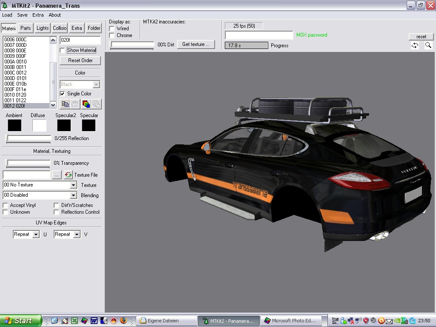Click the red shield tray icon
436x327 pixels.
click(x=366, y=321)
